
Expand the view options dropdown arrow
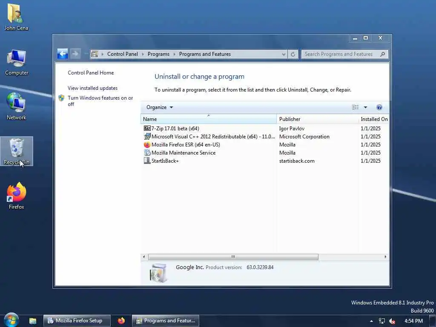(x=365, y=107)
